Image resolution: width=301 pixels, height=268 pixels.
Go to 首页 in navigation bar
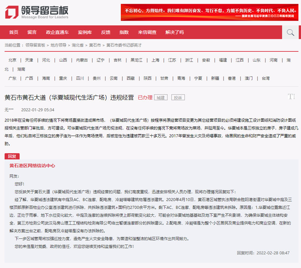point(14,32)
